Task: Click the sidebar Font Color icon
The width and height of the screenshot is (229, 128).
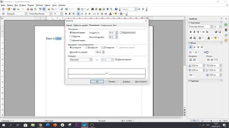Action: [x=209, y=38]
